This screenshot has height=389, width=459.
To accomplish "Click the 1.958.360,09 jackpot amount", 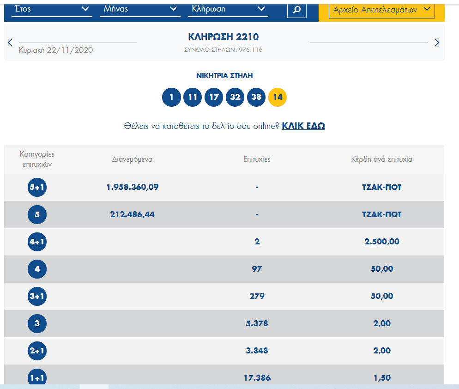I will tap(132, 187).
